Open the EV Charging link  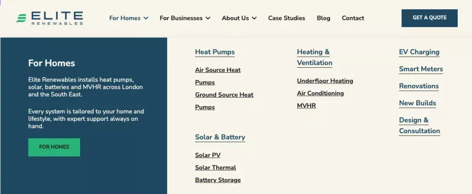[419, 52]
